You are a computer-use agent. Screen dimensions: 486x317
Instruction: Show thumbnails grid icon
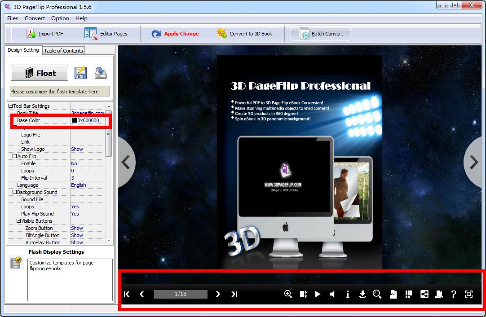coord(408,294)
